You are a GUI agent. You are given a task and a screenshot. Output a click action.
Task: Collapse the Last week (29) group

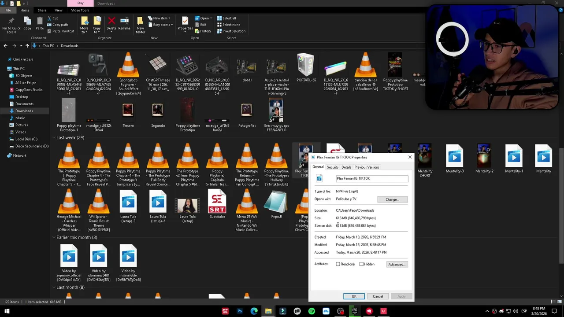[x=54, y=138]
